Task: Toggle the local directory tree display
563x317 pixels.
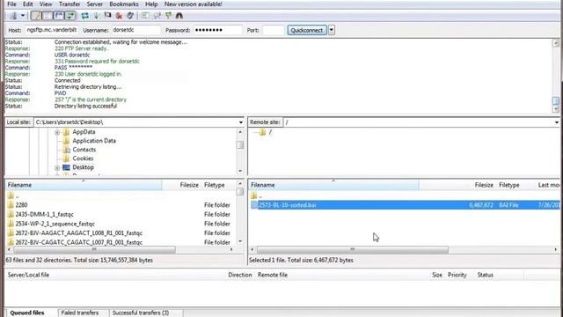Action: (x=47, y=16)
